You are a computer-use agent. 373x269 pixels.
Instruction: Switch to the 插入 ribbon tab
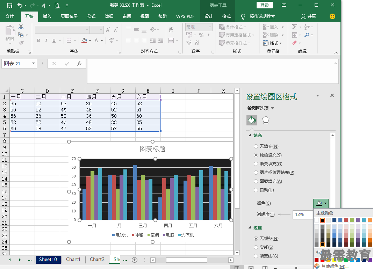pyautogui.click(x=47, y=16)
